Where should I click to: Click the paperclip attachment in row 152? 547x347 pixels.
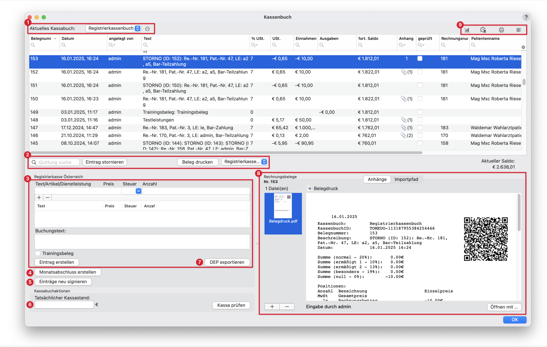pos(404,72)
